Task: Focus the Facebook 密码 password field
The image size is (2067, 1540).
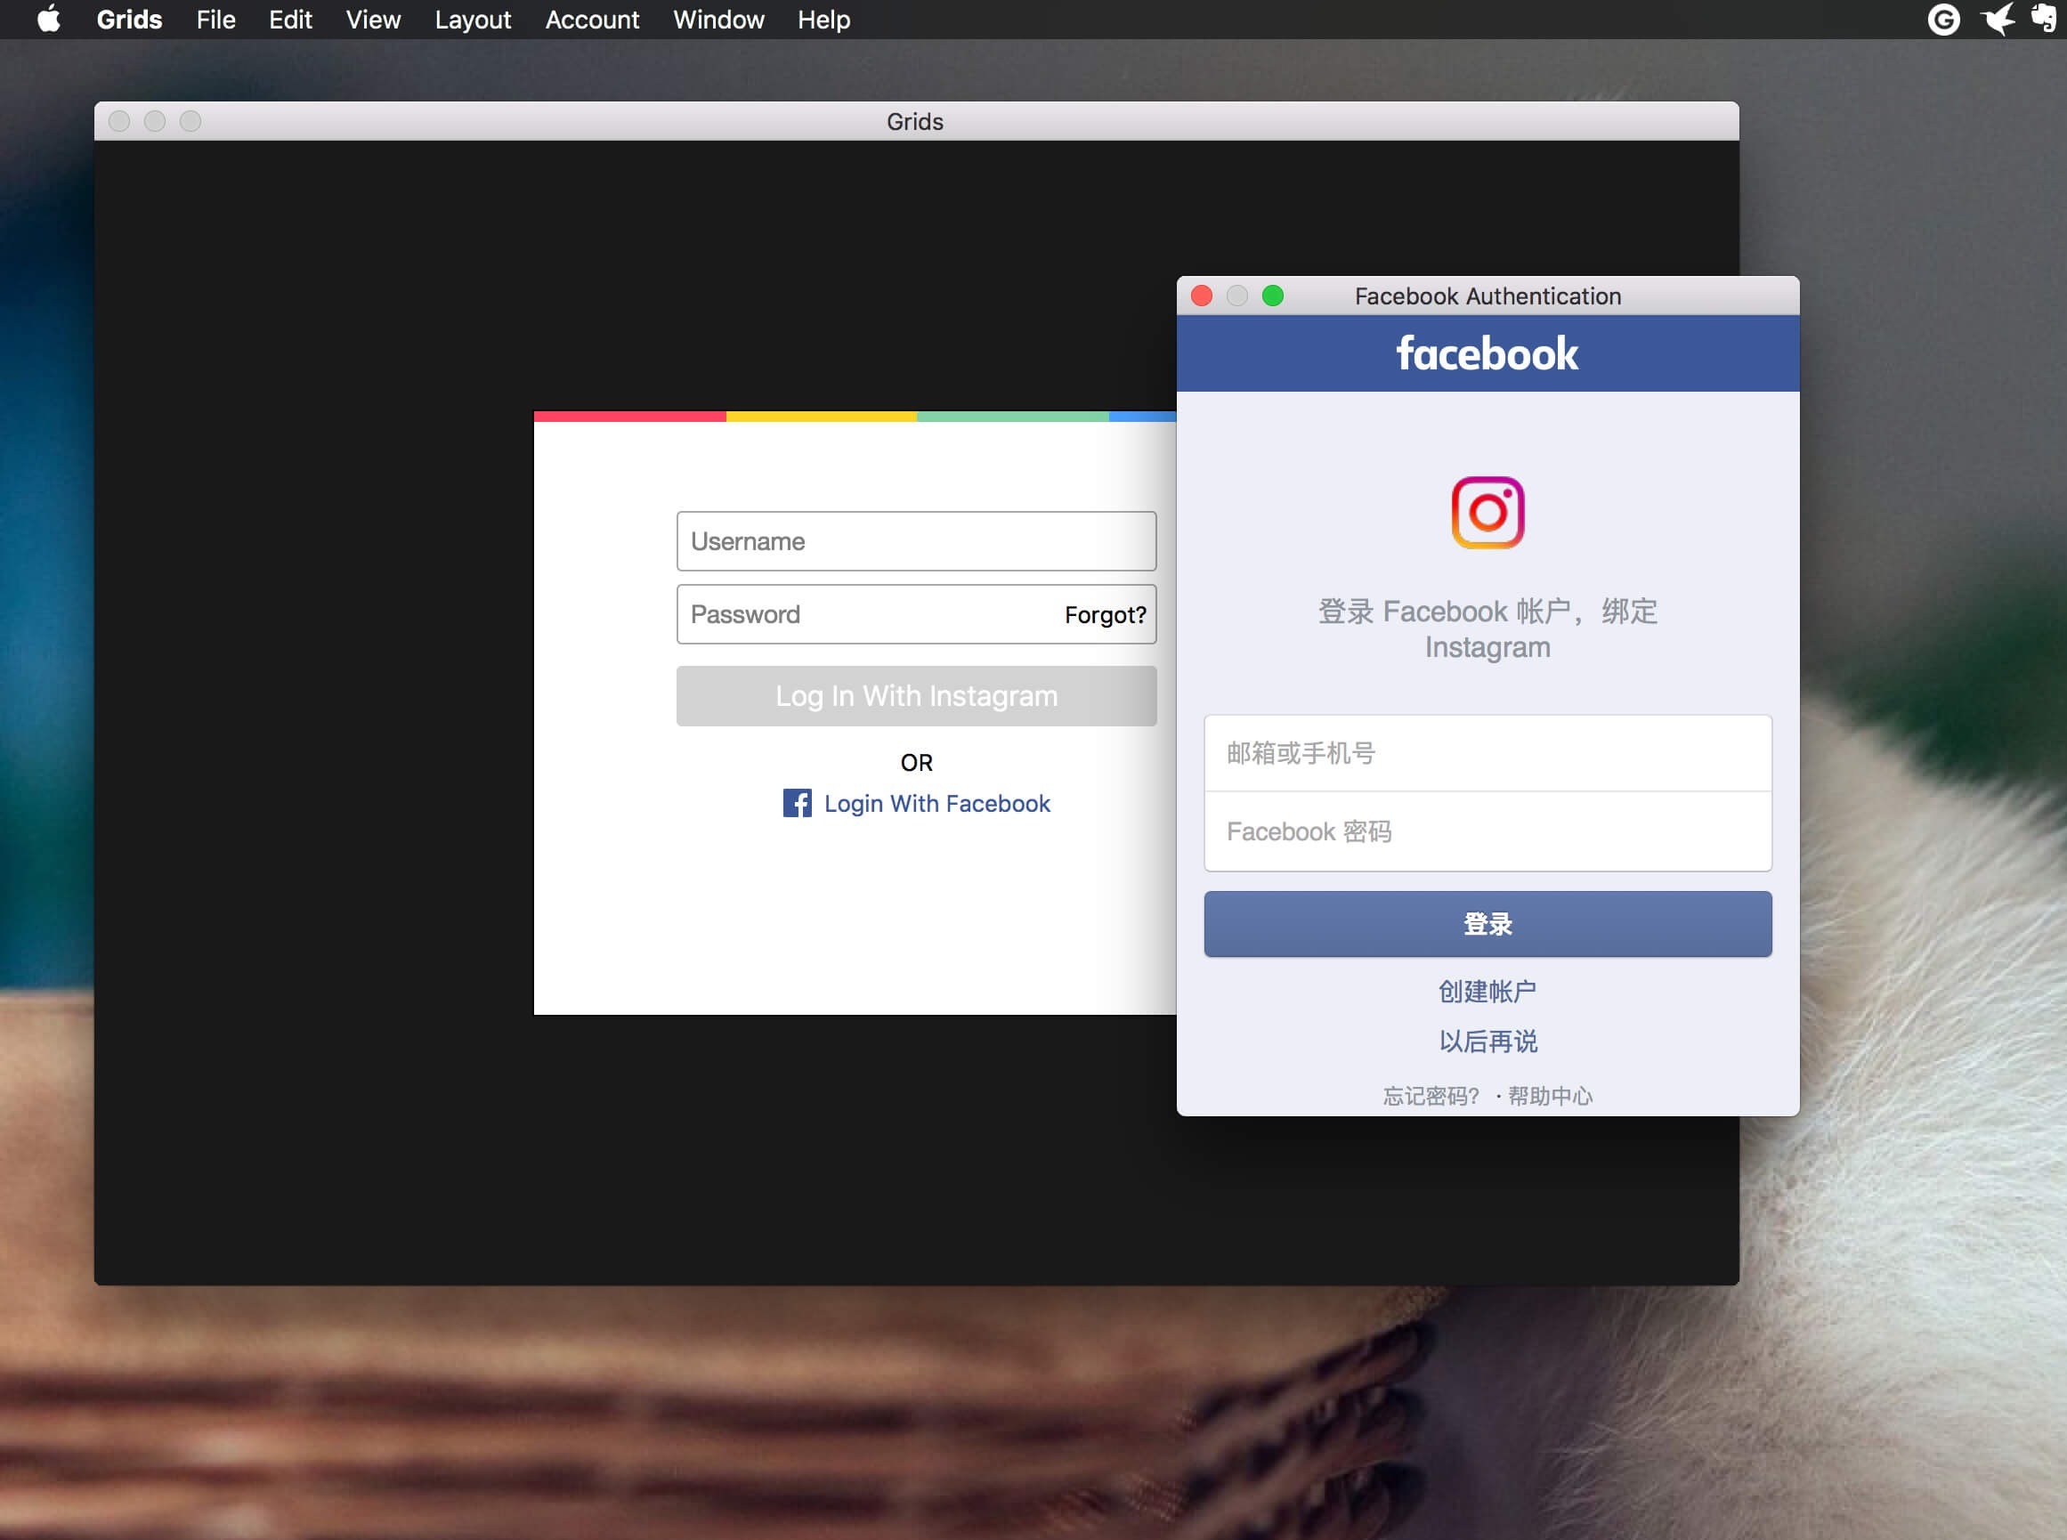Action: pos(1487,831)
